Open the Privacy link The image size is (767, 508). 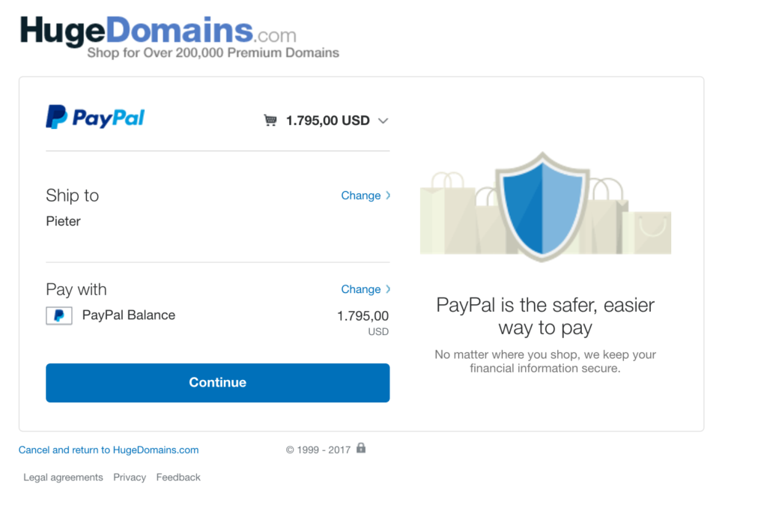pos(130,477)
